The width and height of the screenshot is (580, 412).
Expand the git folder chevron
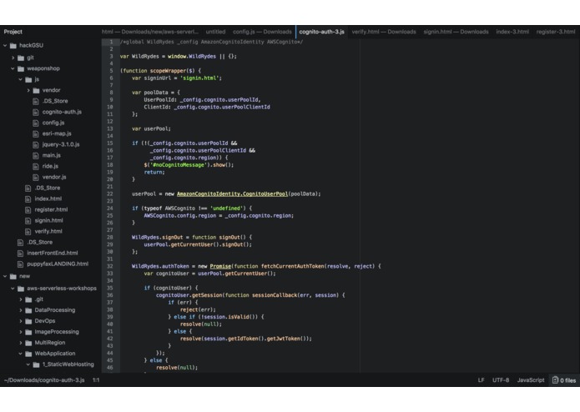[x=13, y=58]
